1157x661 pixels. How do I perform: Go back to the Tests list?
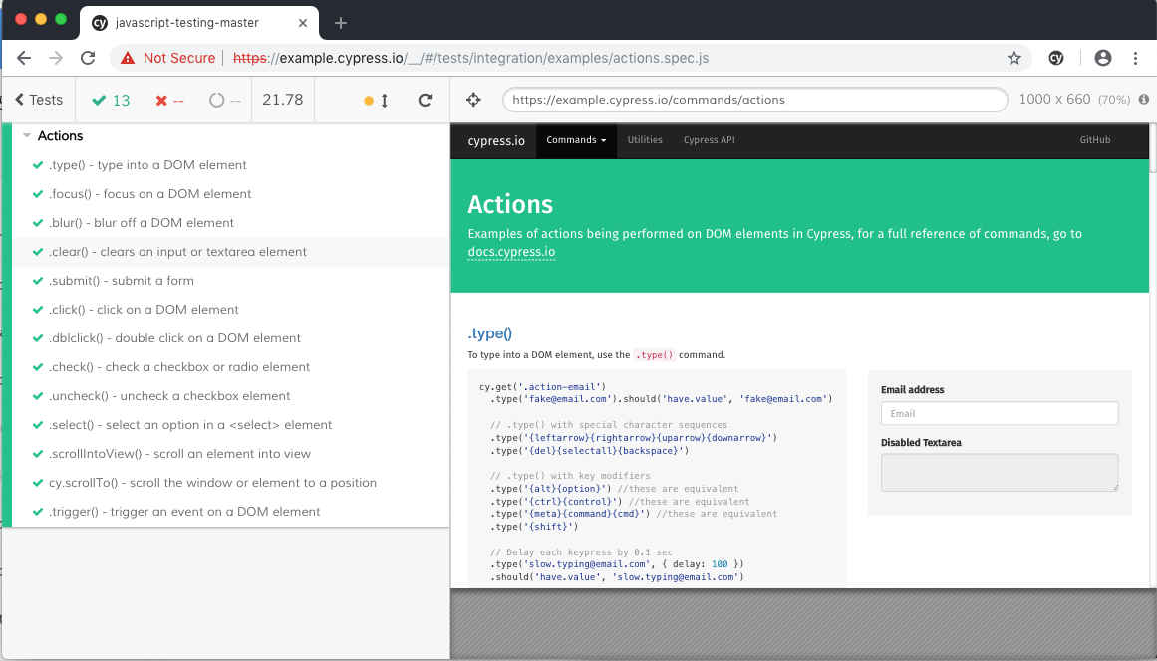[x=39, y=100]
